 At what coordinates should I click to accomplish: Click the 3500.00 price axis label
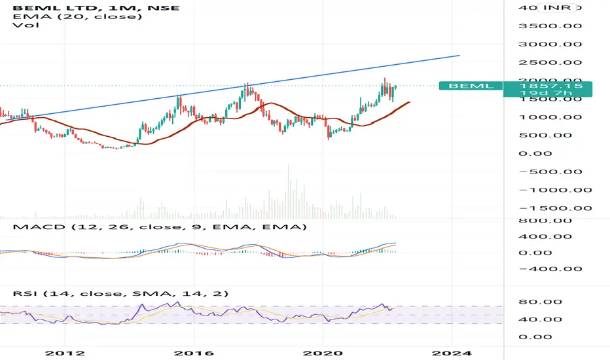pos(550,26)
